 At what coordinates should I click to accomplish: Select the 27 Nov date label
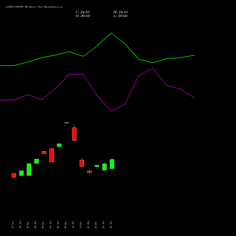(x=13, y=225)
